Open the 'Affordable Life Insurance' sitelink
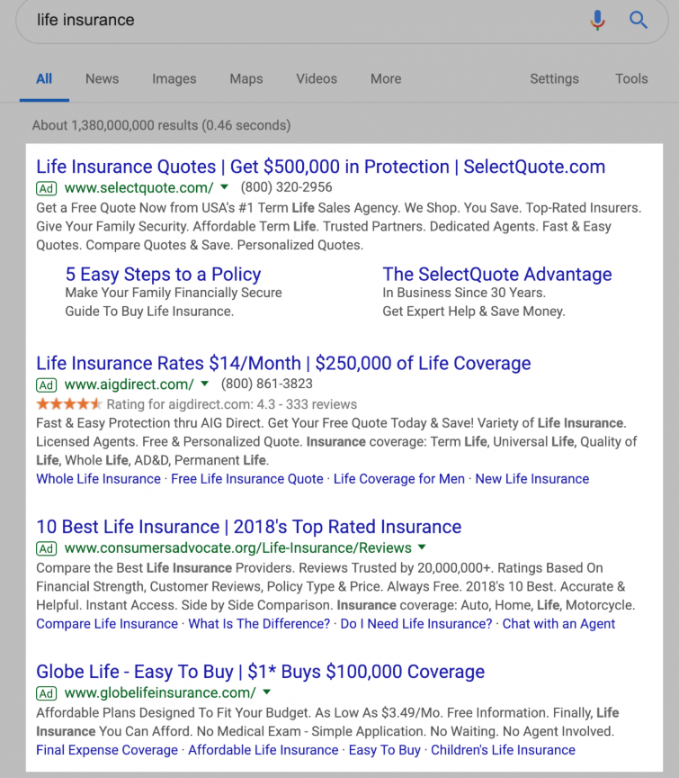 [264, 750]
